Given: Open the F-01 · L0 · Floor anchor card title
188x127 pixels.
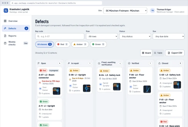Looking at the screenshot, I should coord(167,101).
